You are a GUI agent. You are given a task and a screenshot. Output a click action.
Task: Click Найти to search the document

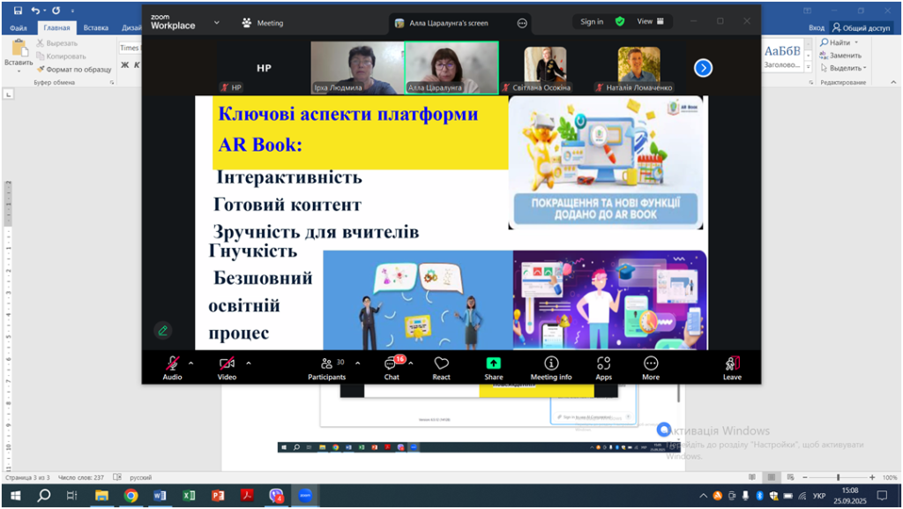[840, 42]
